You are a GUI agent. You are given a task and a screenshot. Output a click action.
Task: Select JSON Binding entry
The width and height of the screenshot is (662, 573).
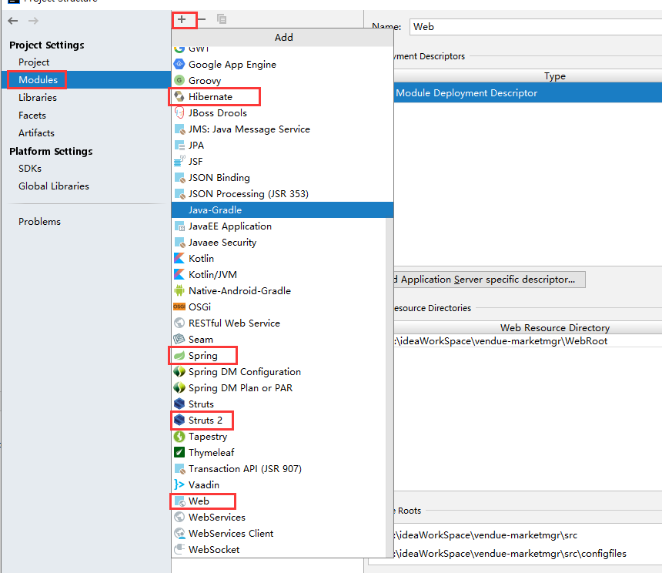point(283,178)
